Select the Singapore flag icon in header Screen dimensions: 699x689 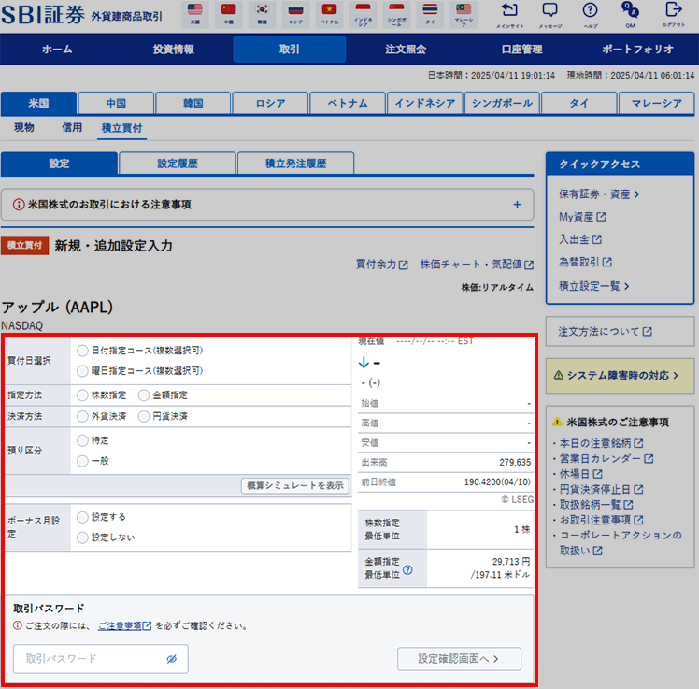coord(396,14)
